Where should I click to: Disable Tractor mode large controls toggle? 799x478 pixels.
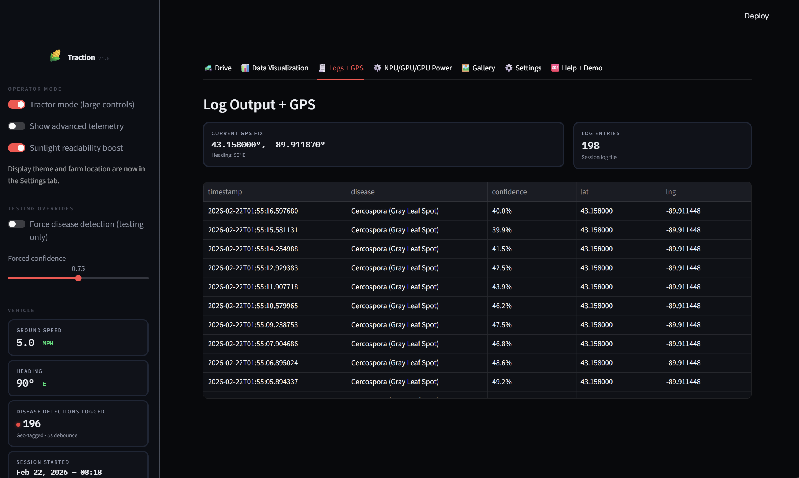click(x=17, y=104)
